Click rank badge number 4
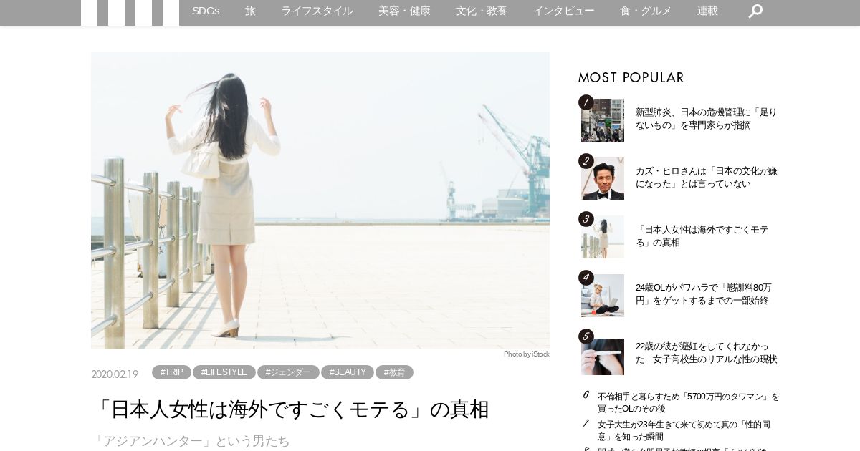The image size is (860, 451). pos(586,278)
